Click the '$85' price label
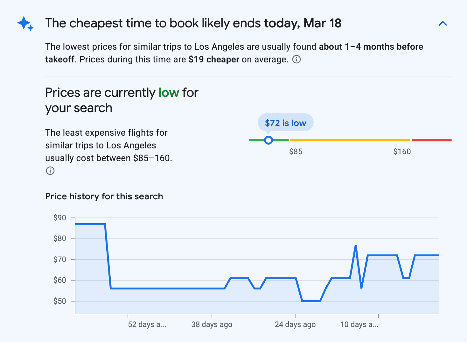 (296, 151)
